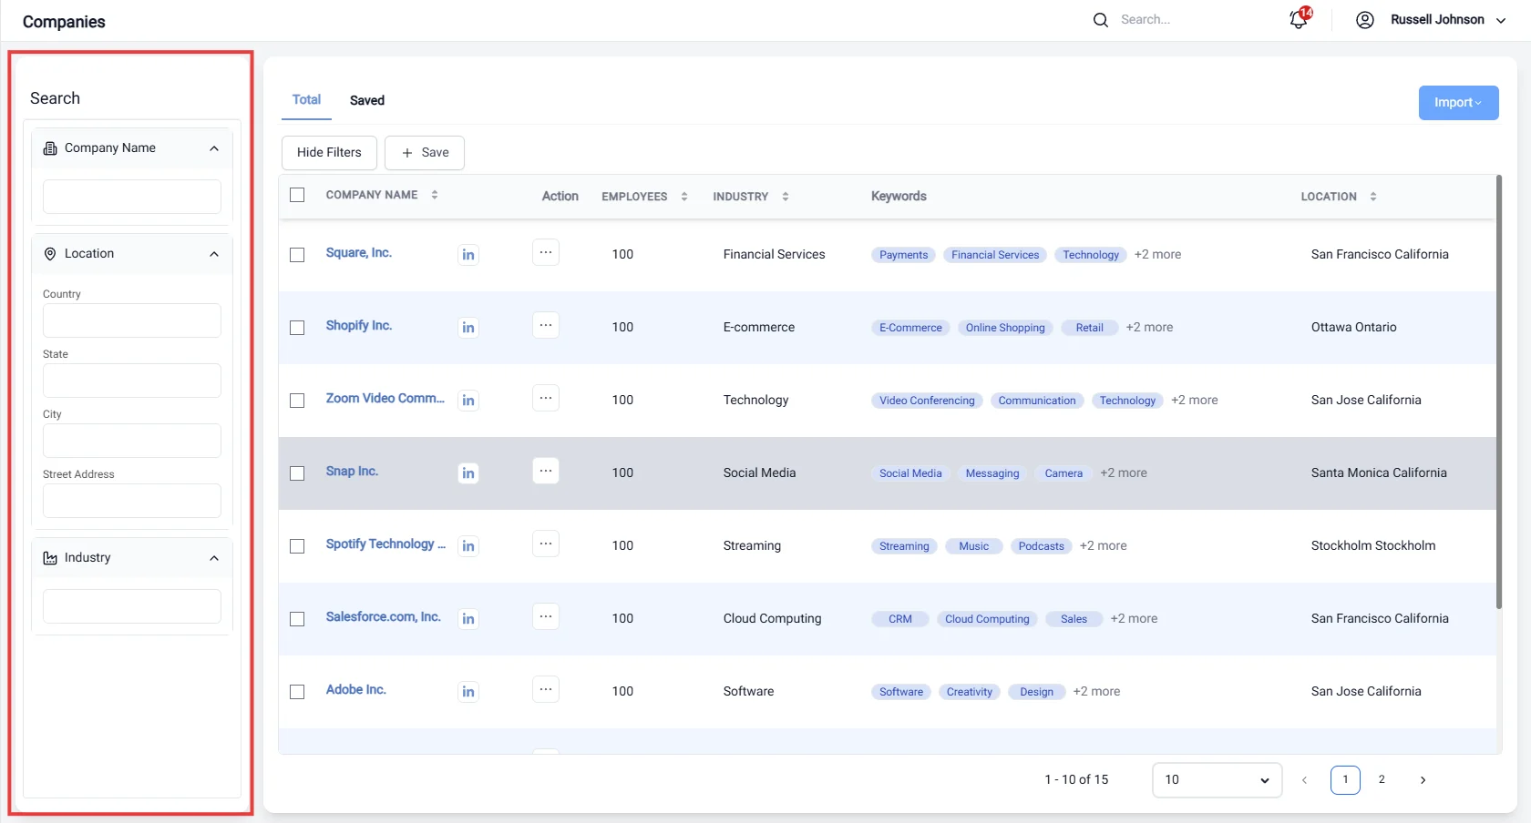The image size is (1531, 823).
Task: Expand +2 more keywords for Shopify Inc.
Action: click(1149, 328)
